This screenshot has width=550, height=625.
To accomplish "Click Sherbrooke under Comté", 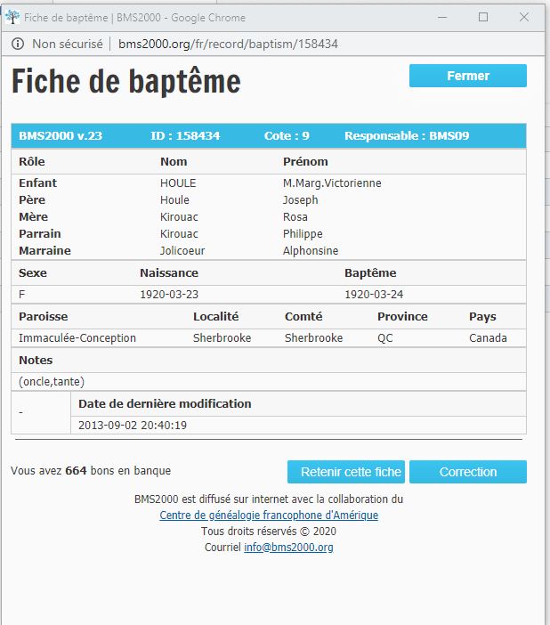I will pos(313,338).
